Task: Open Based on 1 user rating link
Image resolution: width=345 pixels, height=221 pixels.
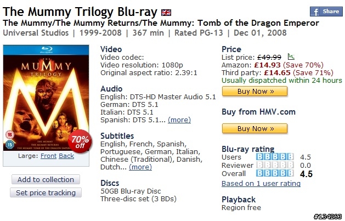Action: pyautogui.click(x=261, y=183)
